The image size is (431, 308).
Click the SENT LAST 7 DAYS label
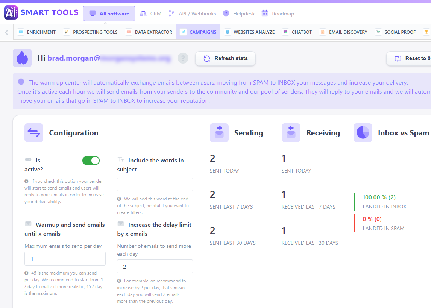point(231,207)
